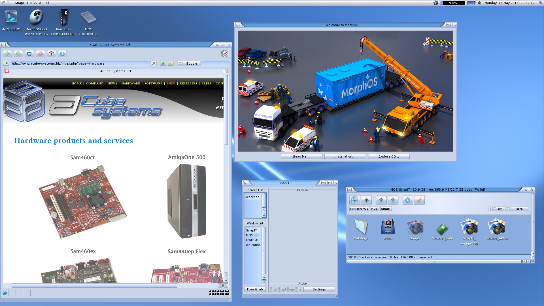The width and height of the screenshot is (544, 306).
Task: Click Explore CD... button
Action: [x=388, y=156]
